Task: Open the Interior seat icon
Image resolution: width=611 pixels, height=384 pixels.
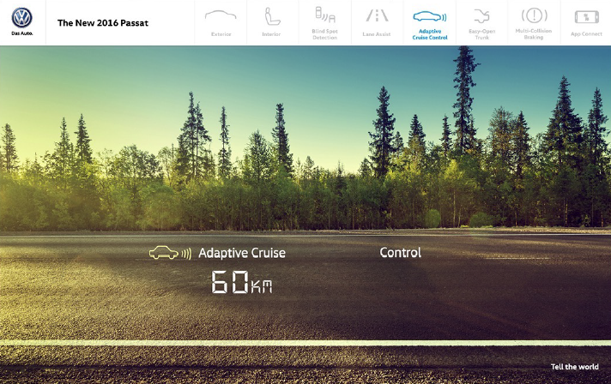Action: (x=271, y=15)
